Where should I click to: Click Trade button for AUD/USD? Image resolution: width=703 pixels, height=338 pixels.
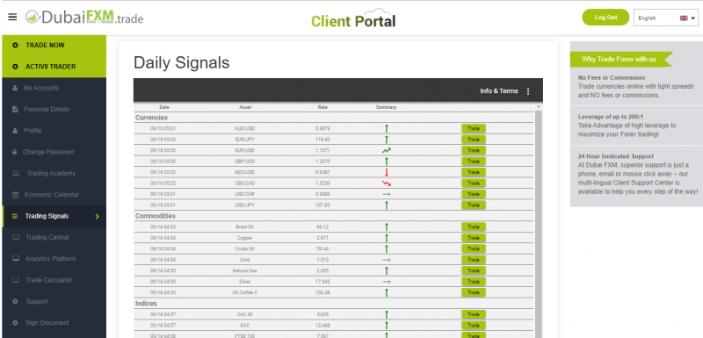pos(474,128)
